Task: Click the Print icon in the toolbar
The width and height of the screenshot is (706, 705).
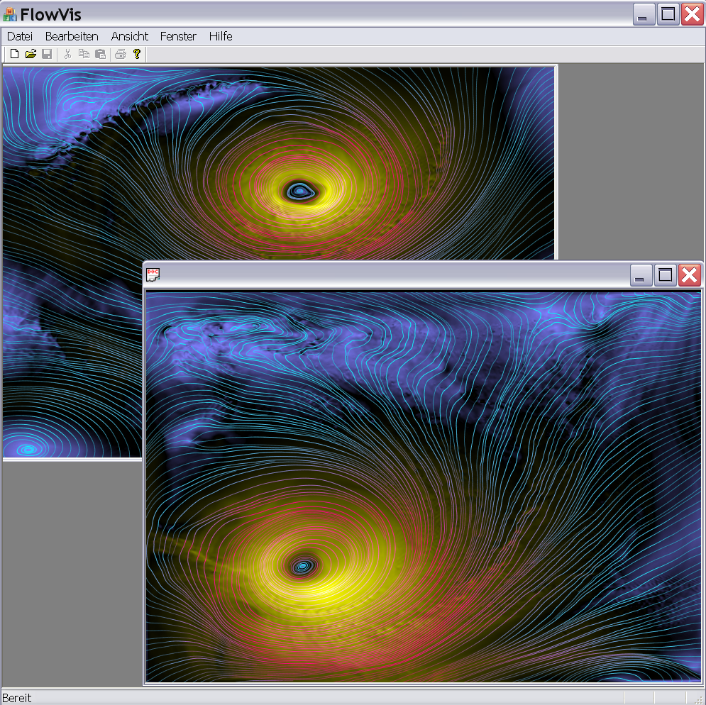Action: 121,54
